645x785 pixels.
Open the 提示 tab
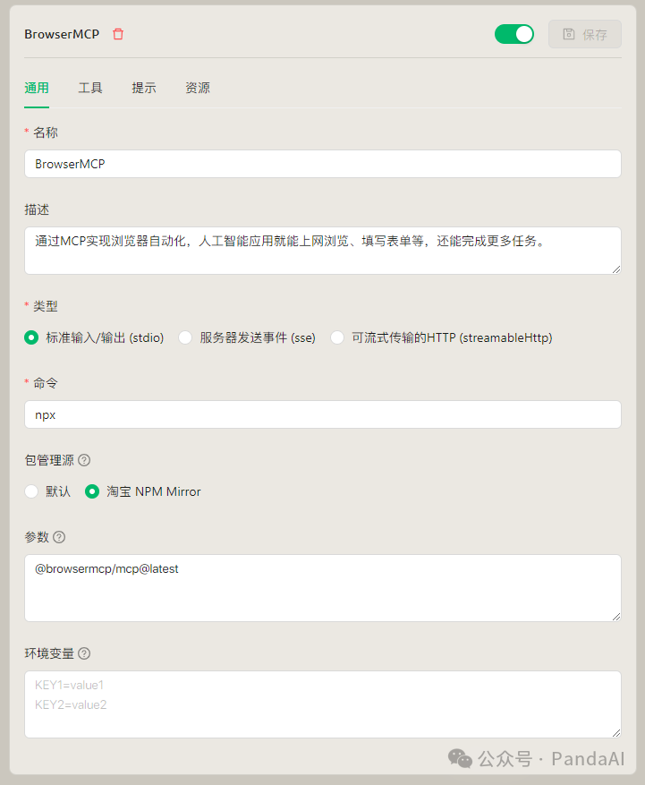143,88
